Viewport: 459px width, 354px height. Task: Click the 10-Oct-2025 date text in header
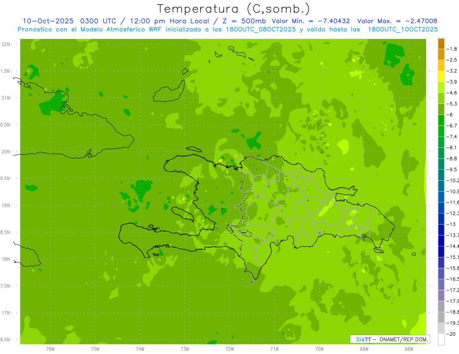(48, 21)
